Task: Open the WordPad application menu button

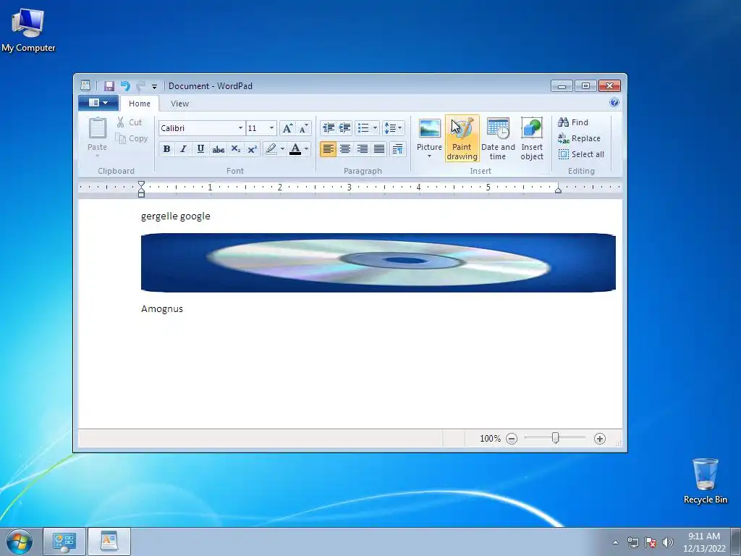Action: (98, 103)
